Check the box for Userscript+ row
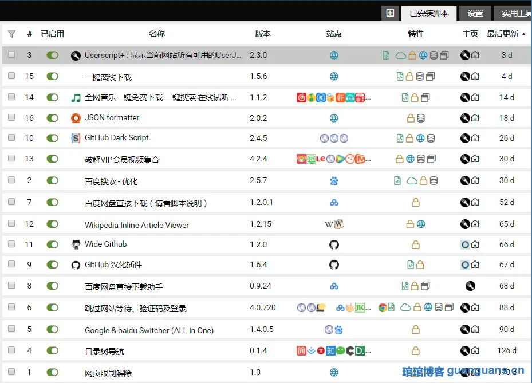 pyautogui.click(x=11, y=54)
